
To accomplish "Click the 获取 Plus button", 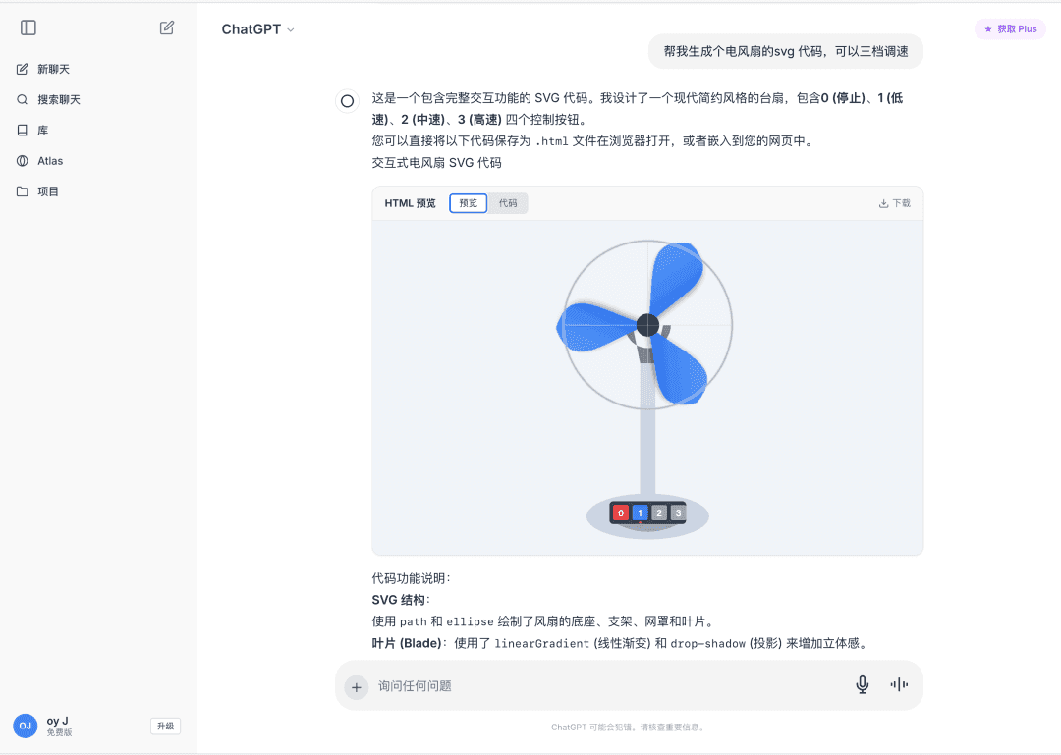I will tap(1010, 29).
